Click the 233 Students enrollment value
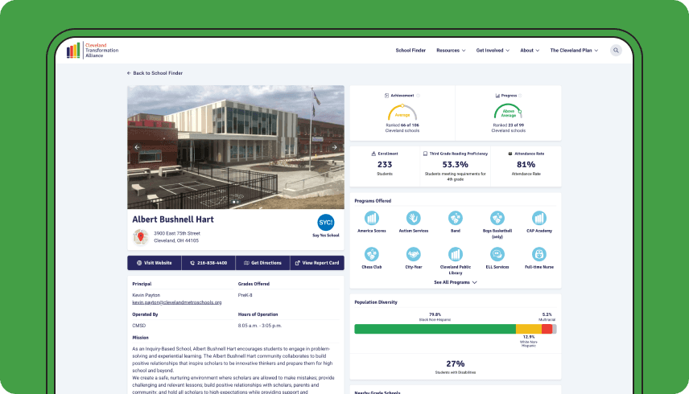 (385, 165)
